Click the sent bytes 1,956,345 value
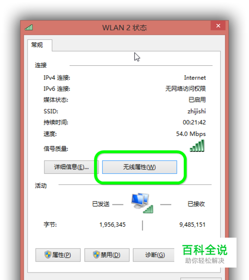 coord(113,225)
